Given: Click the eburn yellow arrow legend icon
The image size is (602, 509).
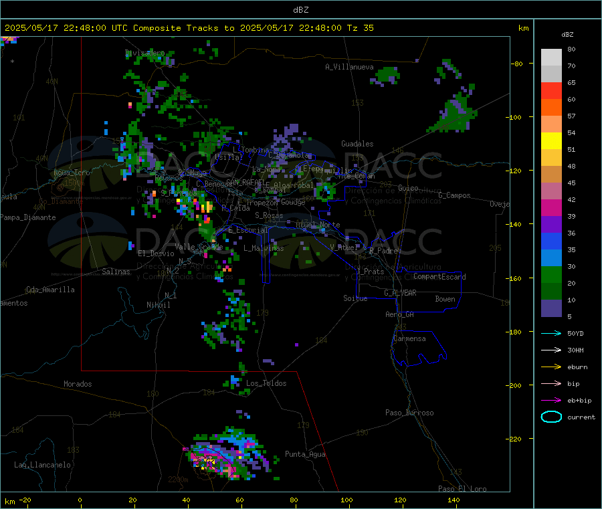Looking at the screenshot, I should tap(551, 367).
